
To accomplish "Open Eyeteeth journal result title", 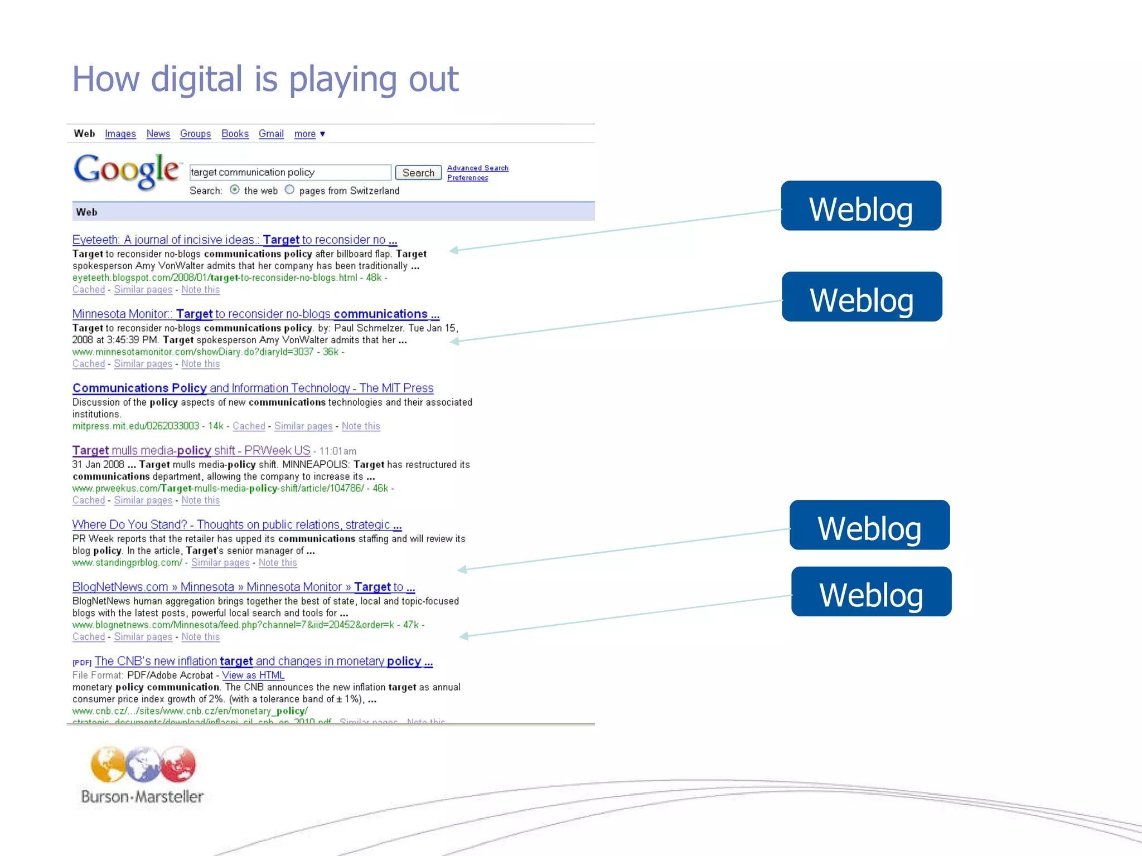I will tap(235, 240).
